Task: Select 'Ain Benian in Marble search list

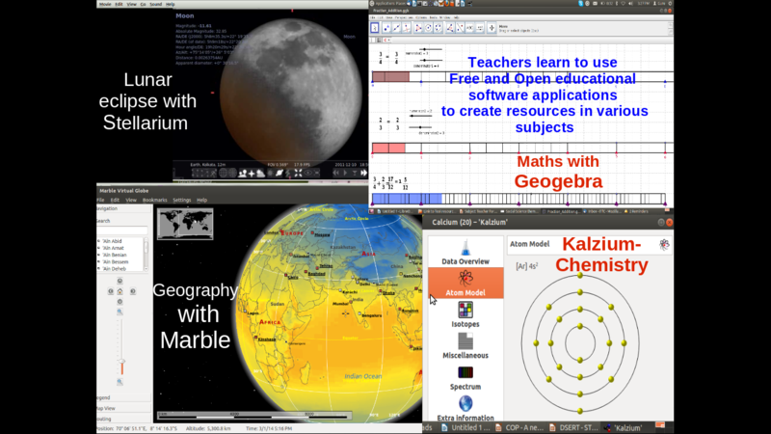Action: tap(115, 255)
